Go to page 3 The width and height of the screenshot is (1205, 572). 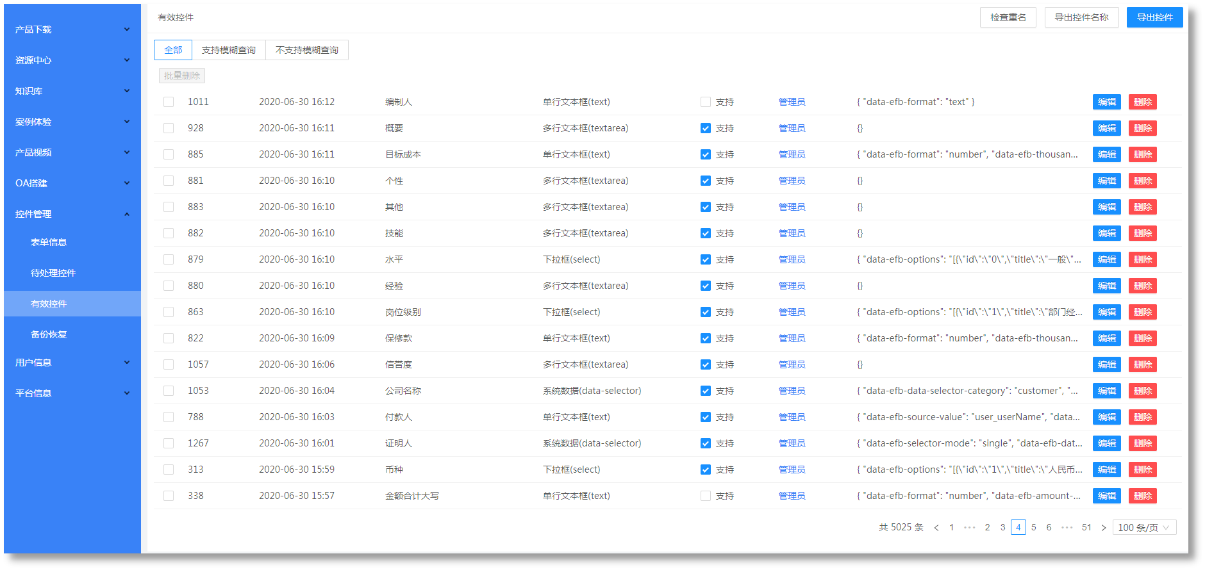(x=1003, y=528)
